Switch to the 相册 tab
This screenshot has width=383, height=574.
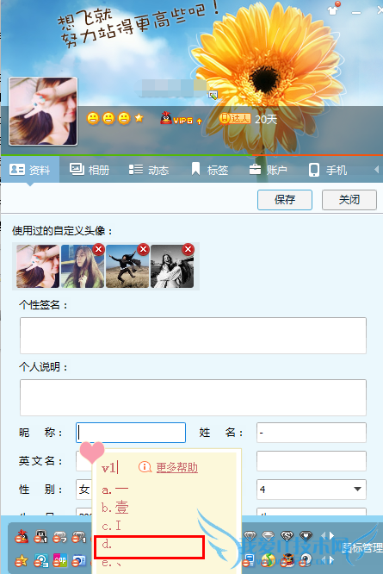point(90,170)
